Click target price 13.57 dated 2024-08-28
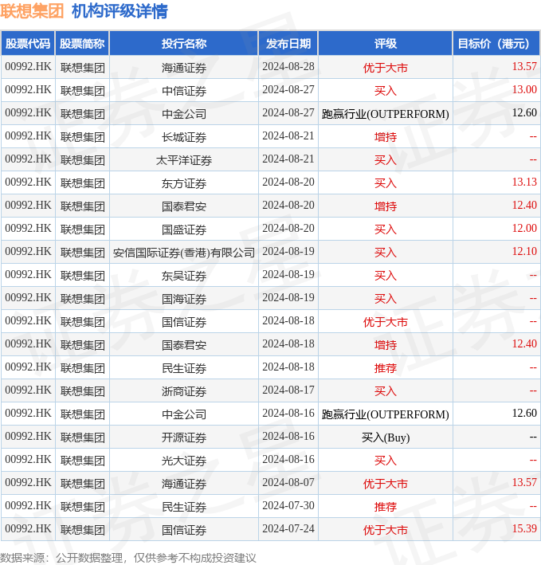The width and height of the screenshot is (541, 565). 524,66
